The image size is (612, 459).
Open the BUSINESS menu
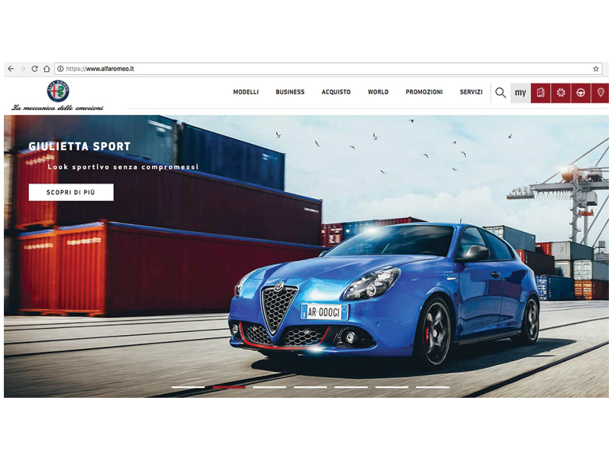pos(290,93)
